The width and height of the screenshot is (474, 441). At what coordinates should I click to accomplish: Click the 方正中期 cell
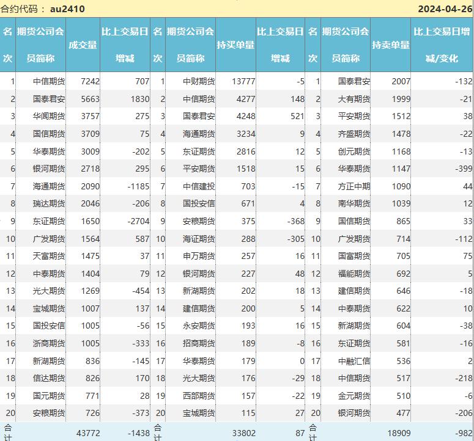pos(354,186)
